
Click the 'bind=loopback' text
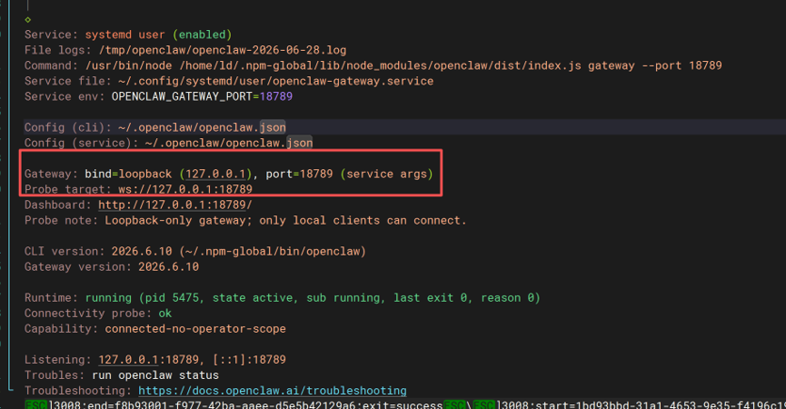[128, 174]
